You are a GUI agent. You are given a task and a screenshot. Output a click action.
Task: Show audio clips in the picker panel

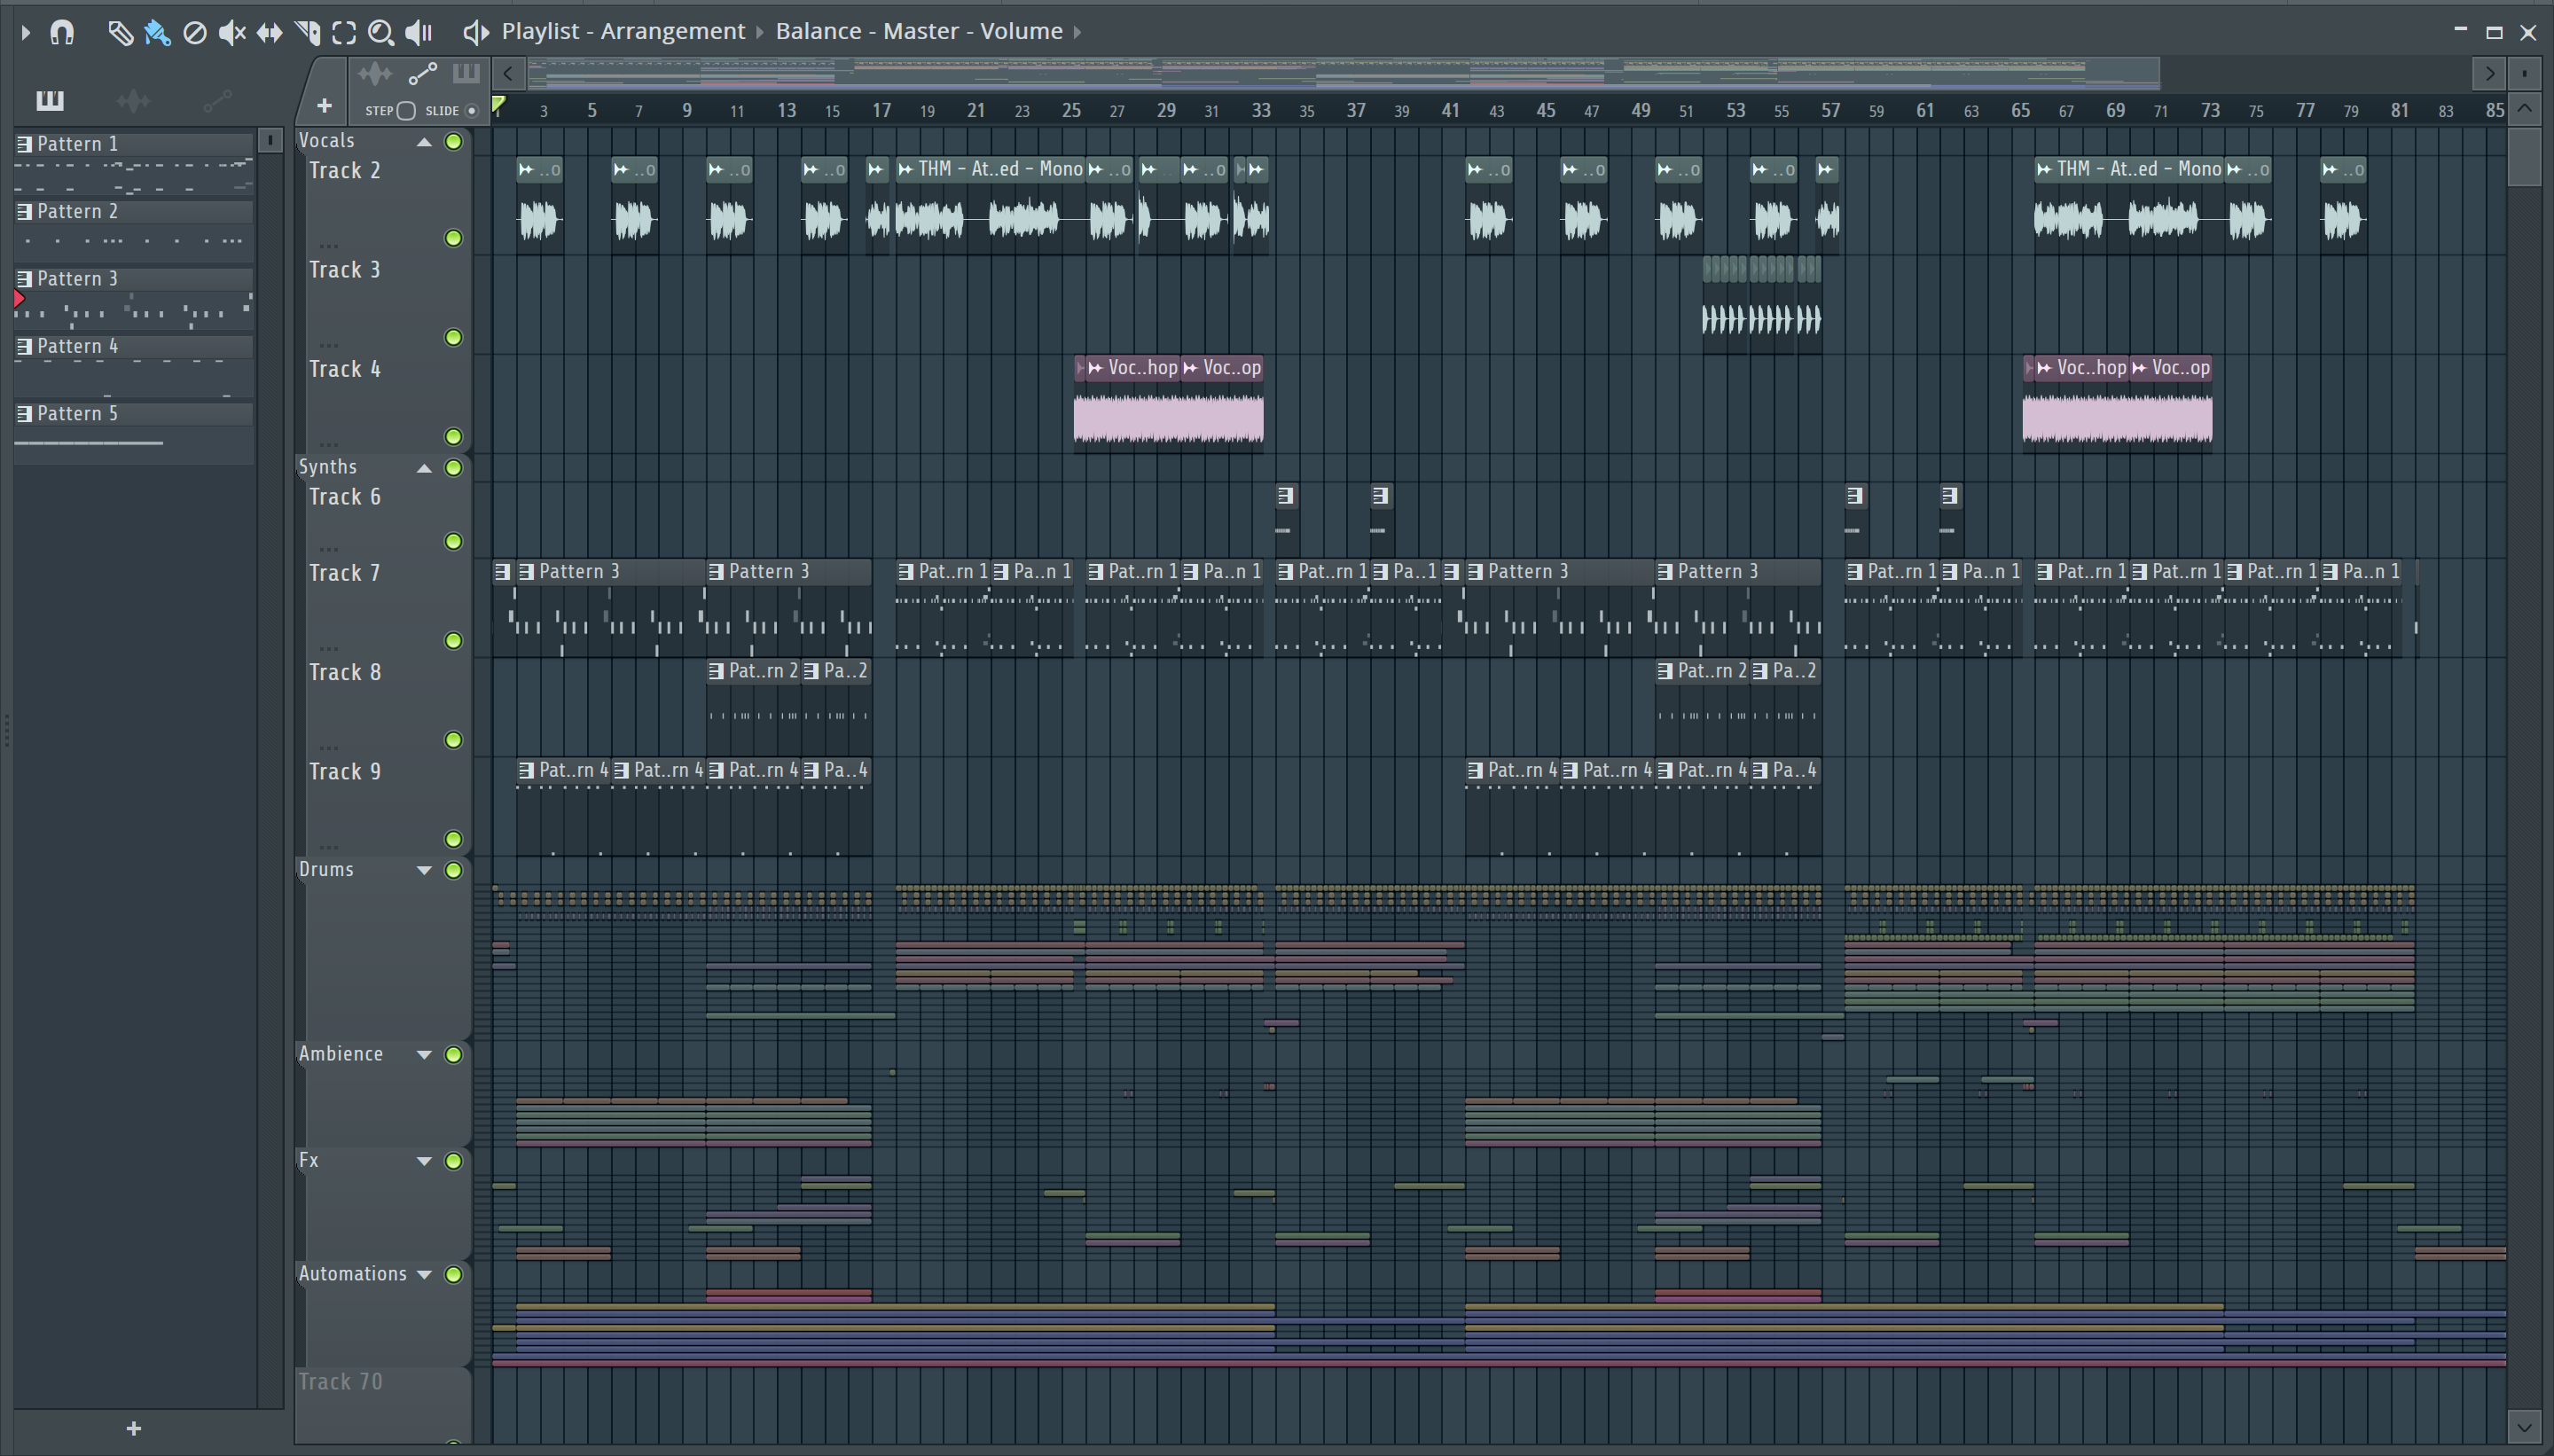coord(133,100)
